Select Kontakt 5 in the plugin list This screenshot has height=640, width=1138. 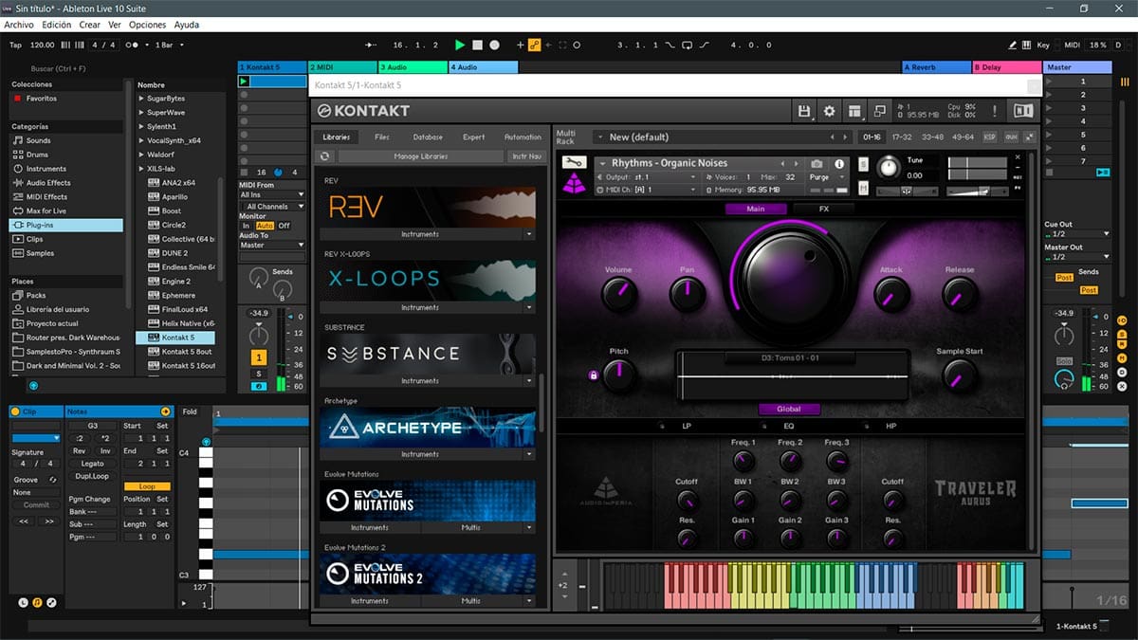pos(176,338)
